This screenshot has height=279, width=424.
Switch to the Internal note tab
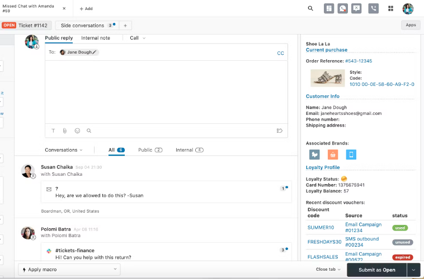click(x=96, y=38)
